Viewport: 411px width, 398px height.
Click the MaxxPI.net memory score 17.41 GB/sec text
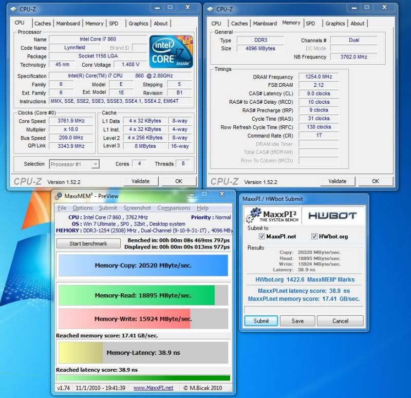point(304,299)
